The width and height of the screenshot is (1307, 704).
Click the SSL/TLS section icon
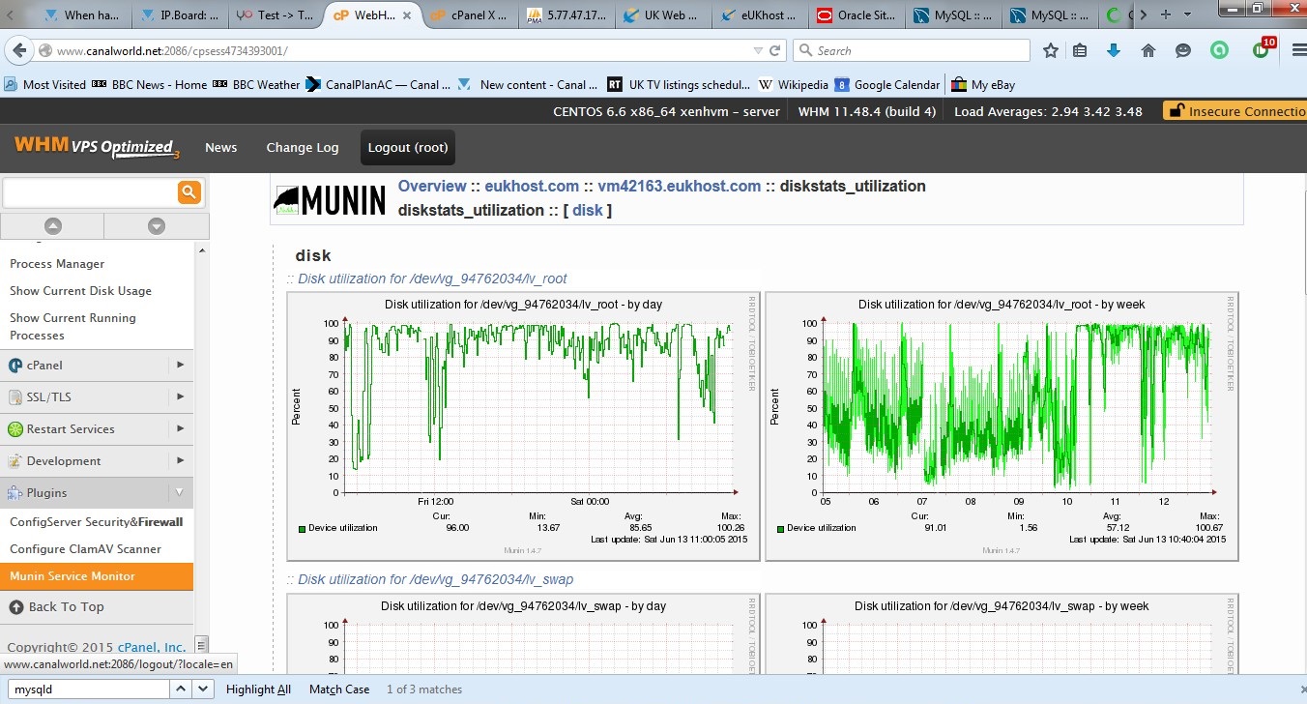15,397
